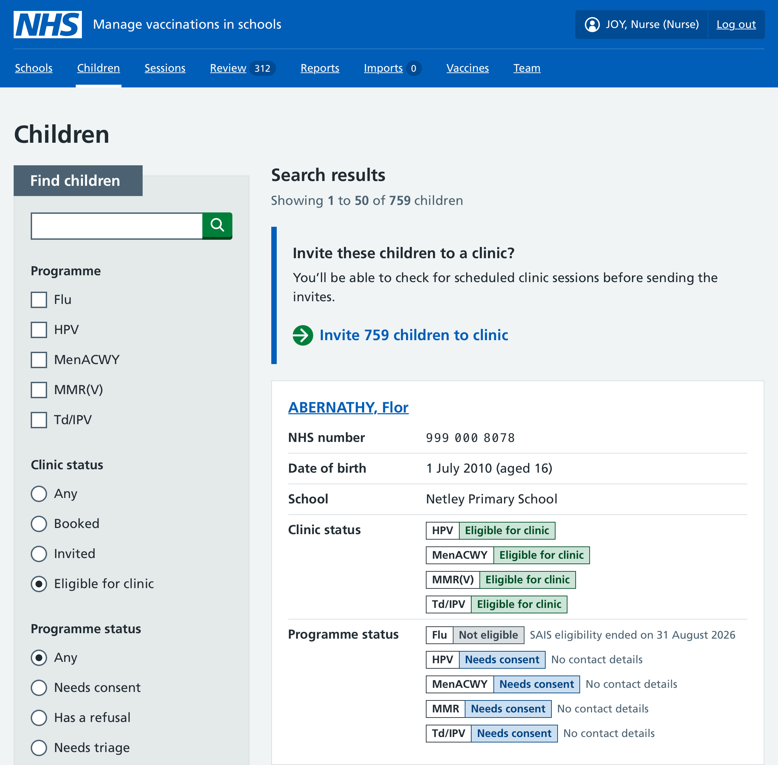778x765 pixels.
Task: Click the user account avatar icon
Action: (x=592, y=25)
